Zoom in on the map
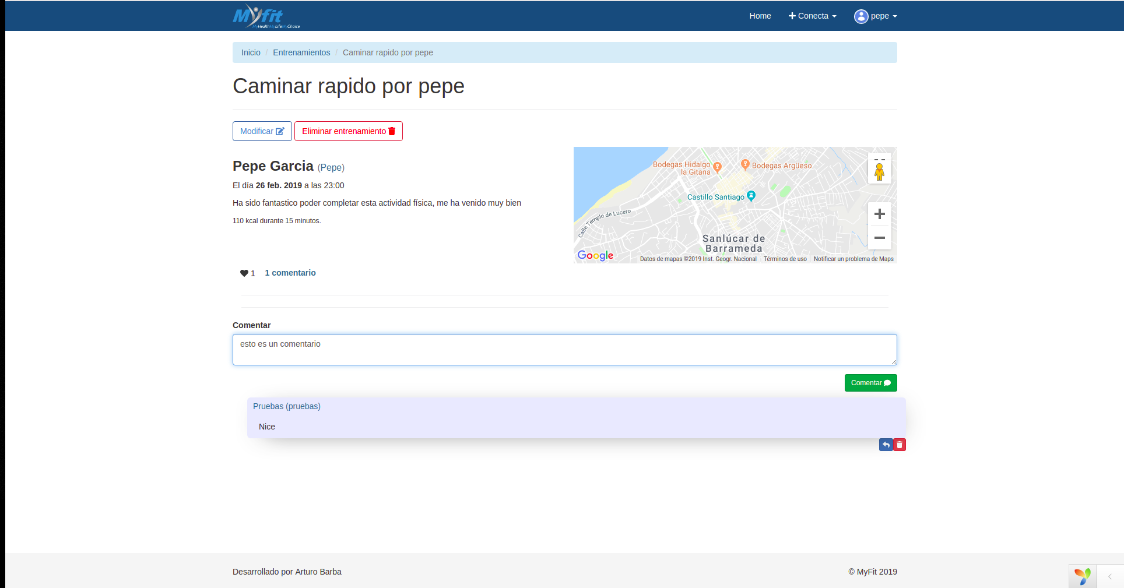 pyautogui.click(x=879, y=214)
